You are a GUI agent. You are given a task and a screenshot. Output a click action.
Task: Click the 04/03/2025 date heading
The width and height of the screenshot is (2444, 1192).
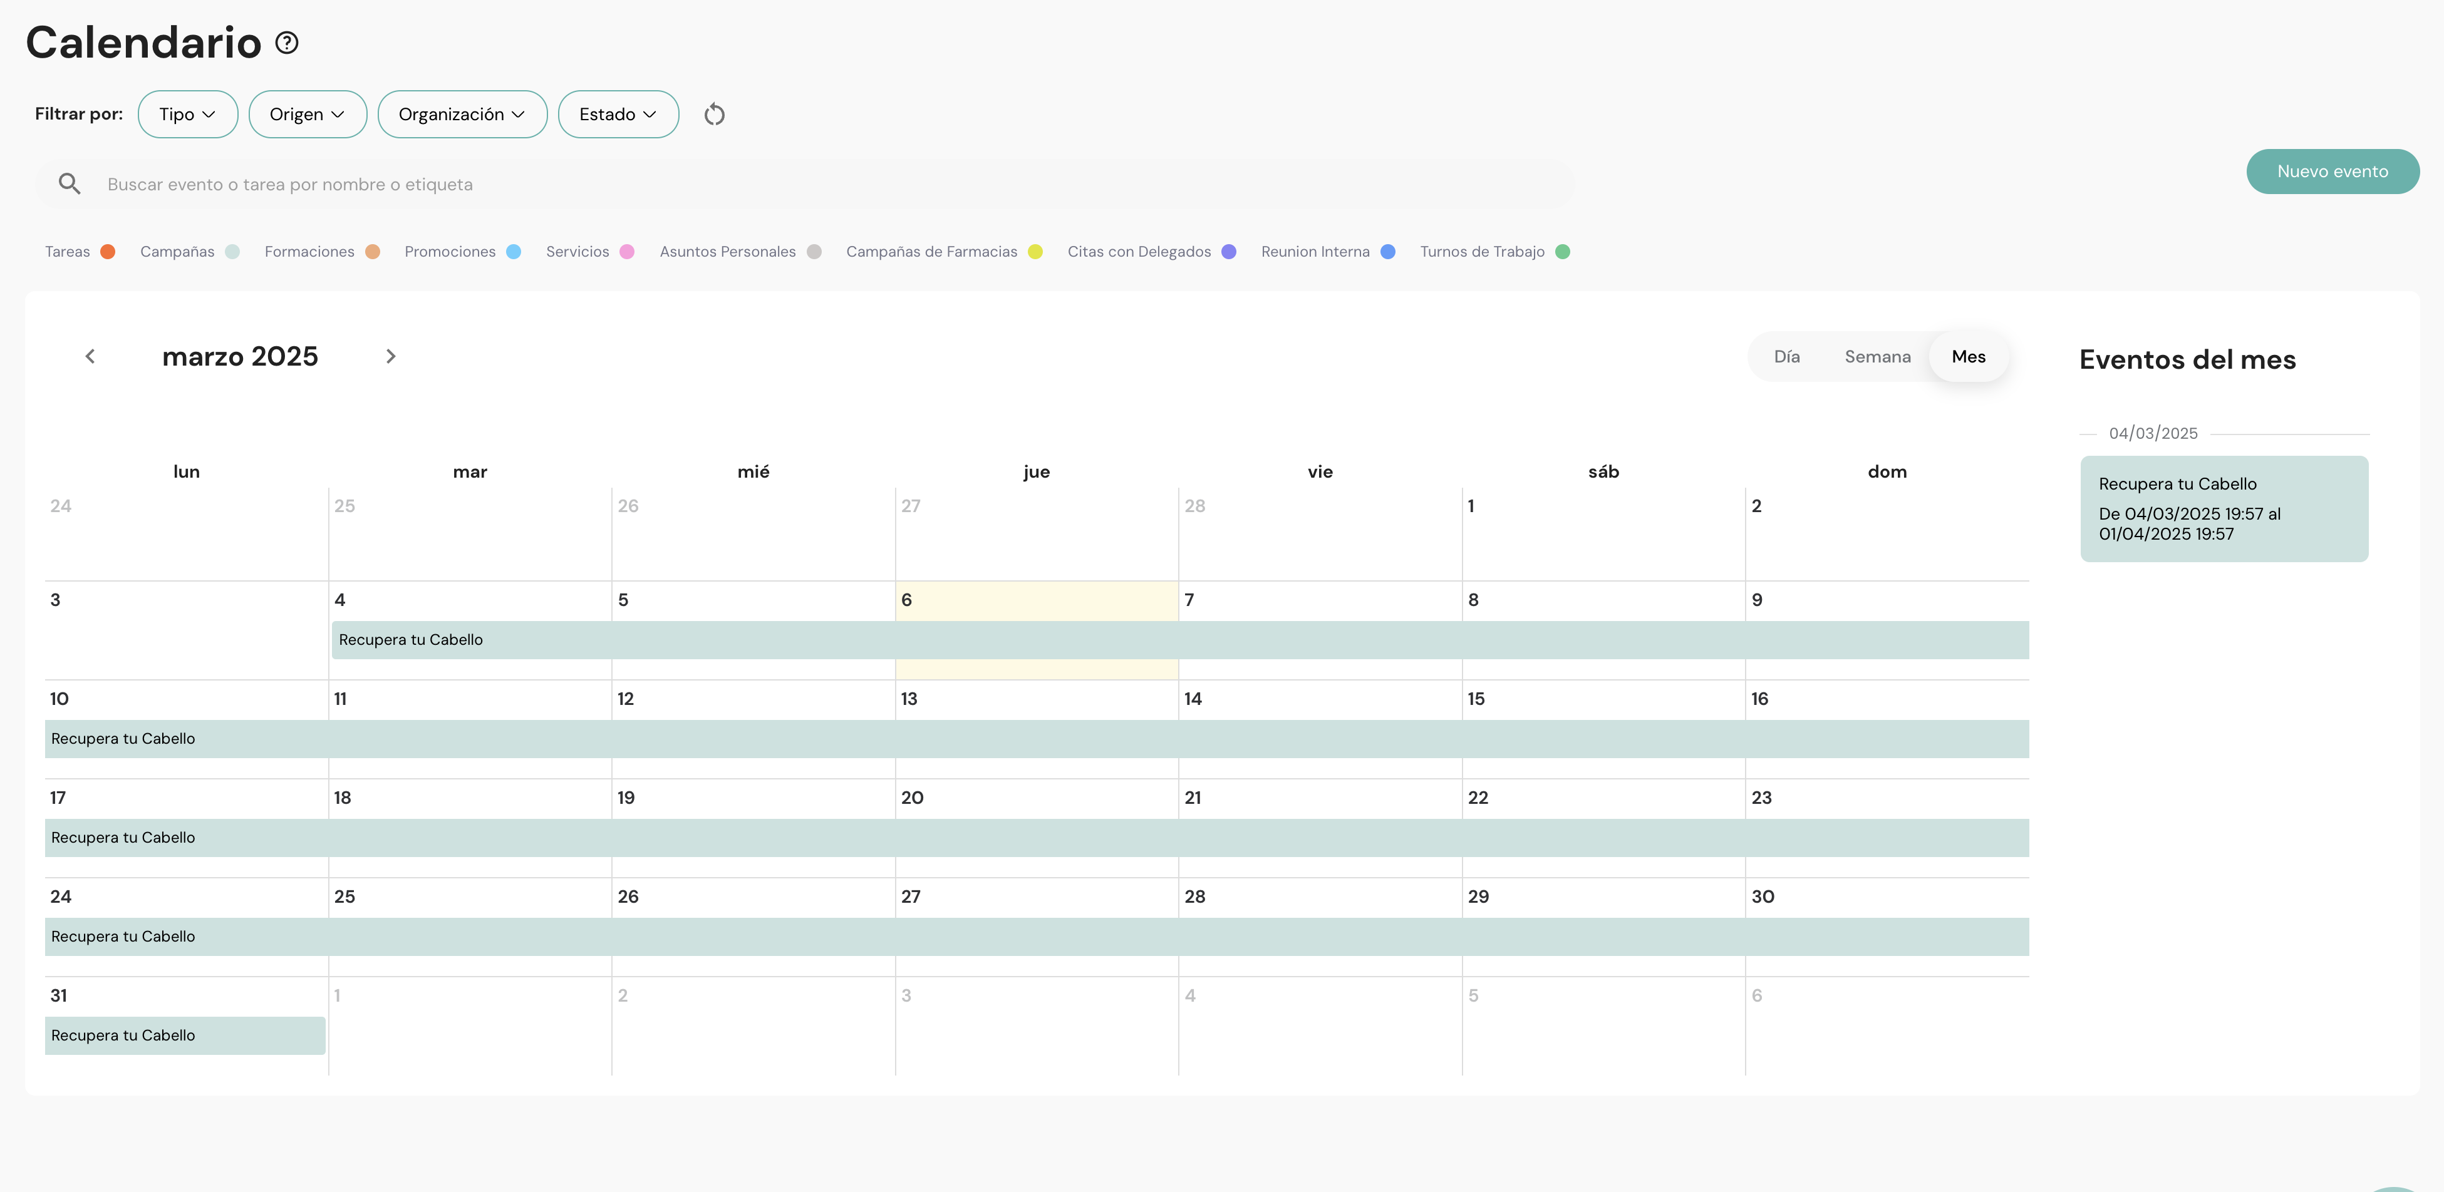click(2153, 433)
